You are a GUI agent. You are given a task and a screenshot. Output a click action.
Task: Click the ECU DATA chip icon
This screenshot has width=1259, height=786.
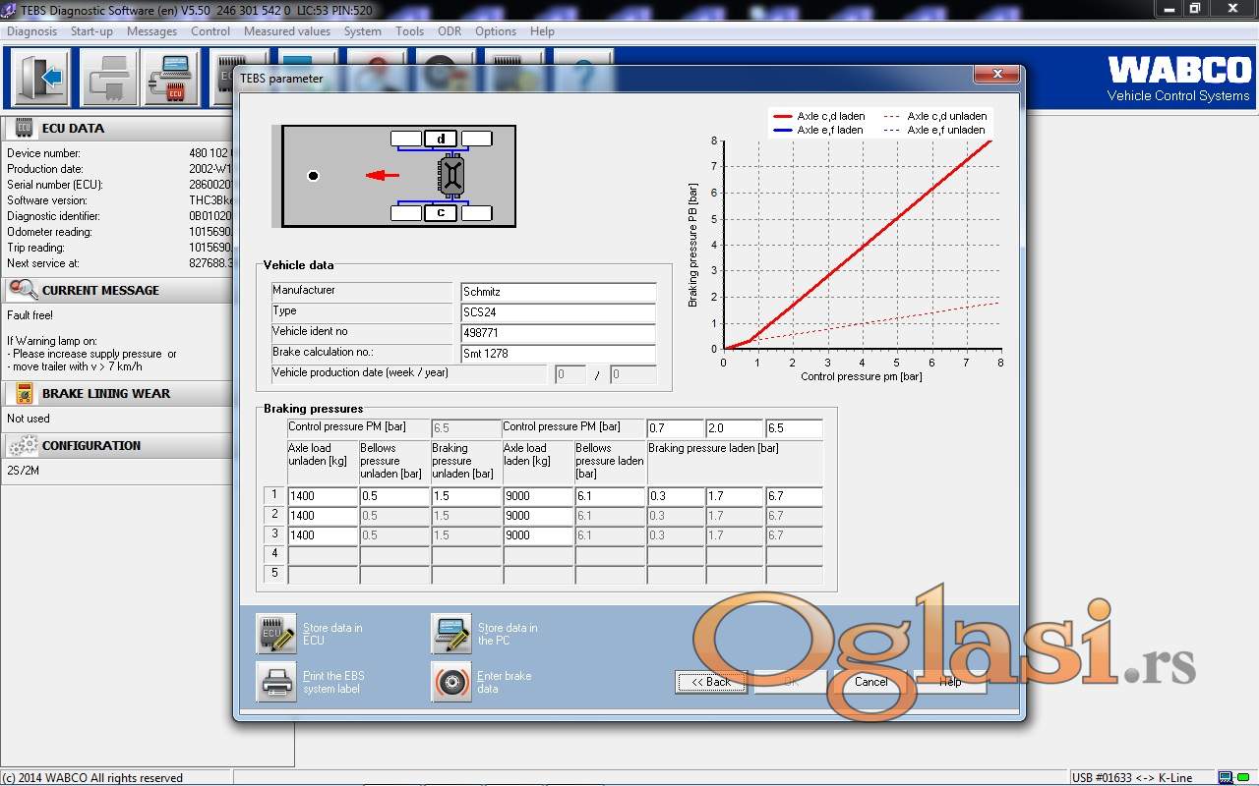pyautogui.click(x=23, y=128)
